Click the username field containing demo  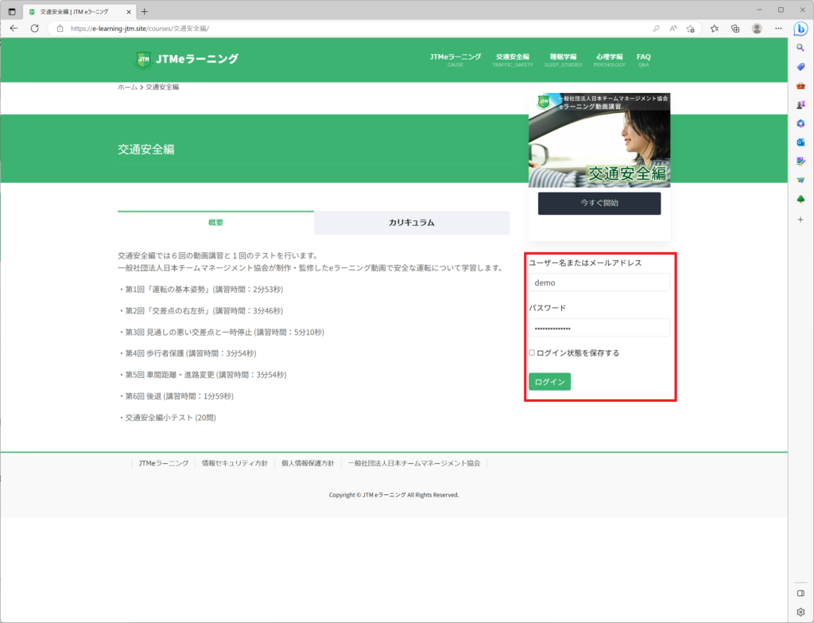(x=599, y=282)
